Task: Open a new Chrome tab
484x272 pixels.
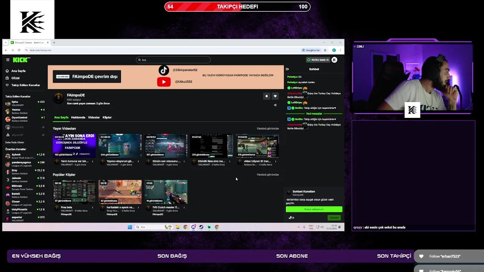Action: tap(54, 42)
